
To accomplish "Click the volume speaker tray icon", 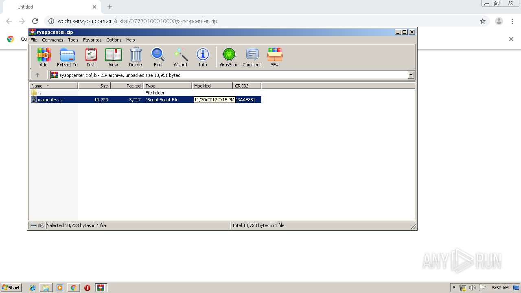I will click(473, 288).
